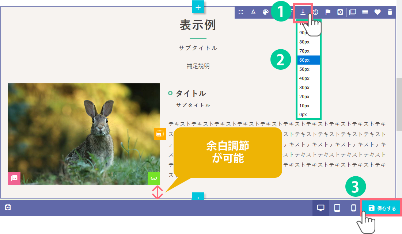This screenshot has width=402, height=234.
Task: Click the rabbit image thumbnail
Action: [84, 134]
